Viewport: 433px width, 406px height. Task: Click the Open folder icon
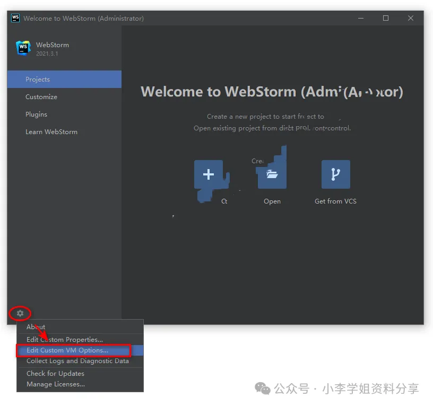[x=272, y=174]
